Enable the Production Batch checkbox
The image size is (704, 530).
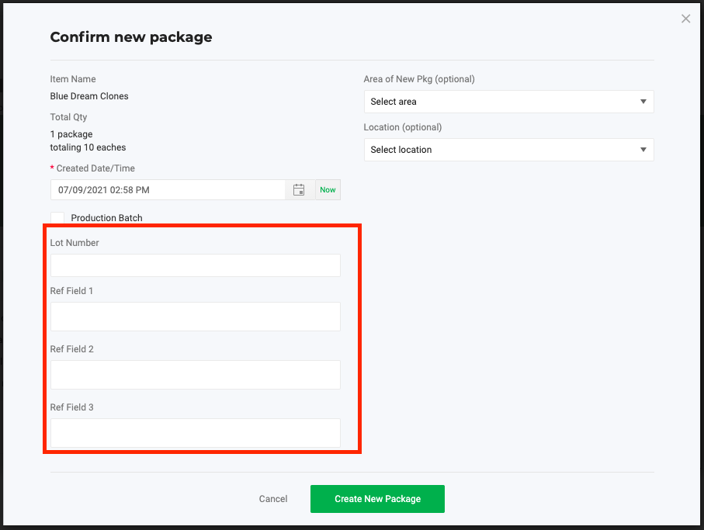pos(57,217)
